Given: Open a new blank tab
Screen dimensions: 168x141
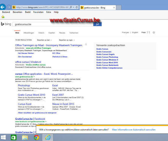Looking at the screenshot, I should click(x=119, y=8).
